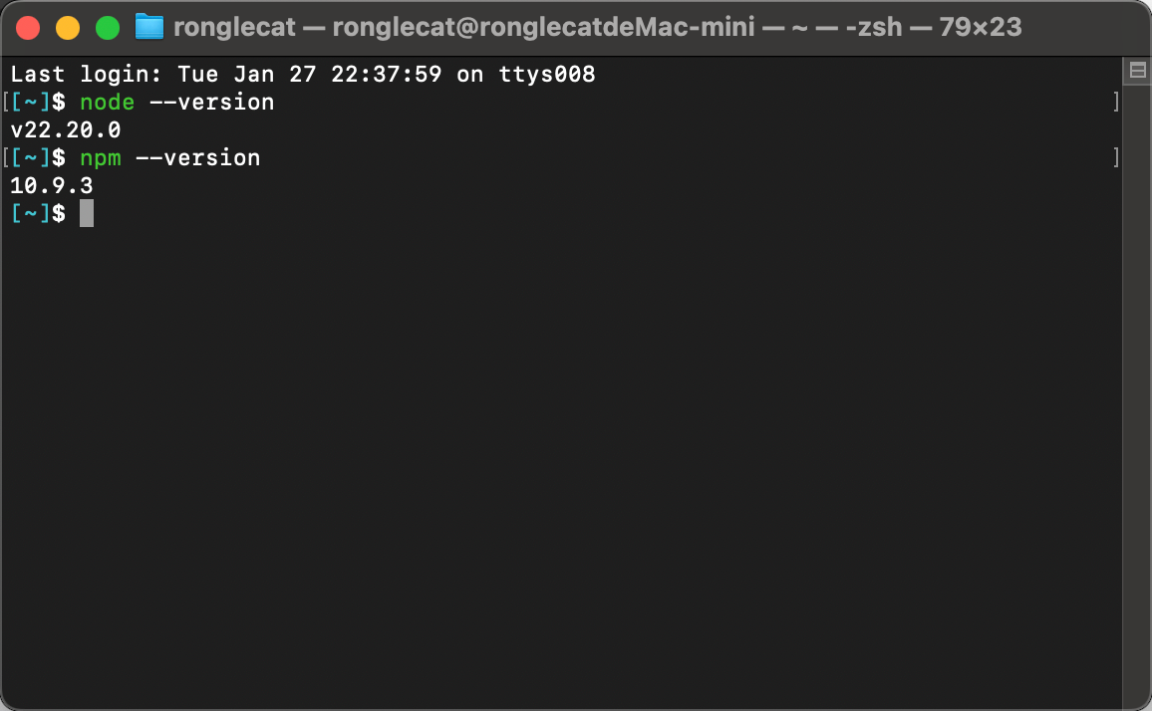This screenshot has width=1152, height=711.
Task: Click the left bracket mark before node prompt
Action: 6,103
